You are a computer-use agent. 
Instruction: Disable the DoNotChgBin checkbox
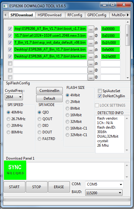pyautogui.click(x=100, y=96)
